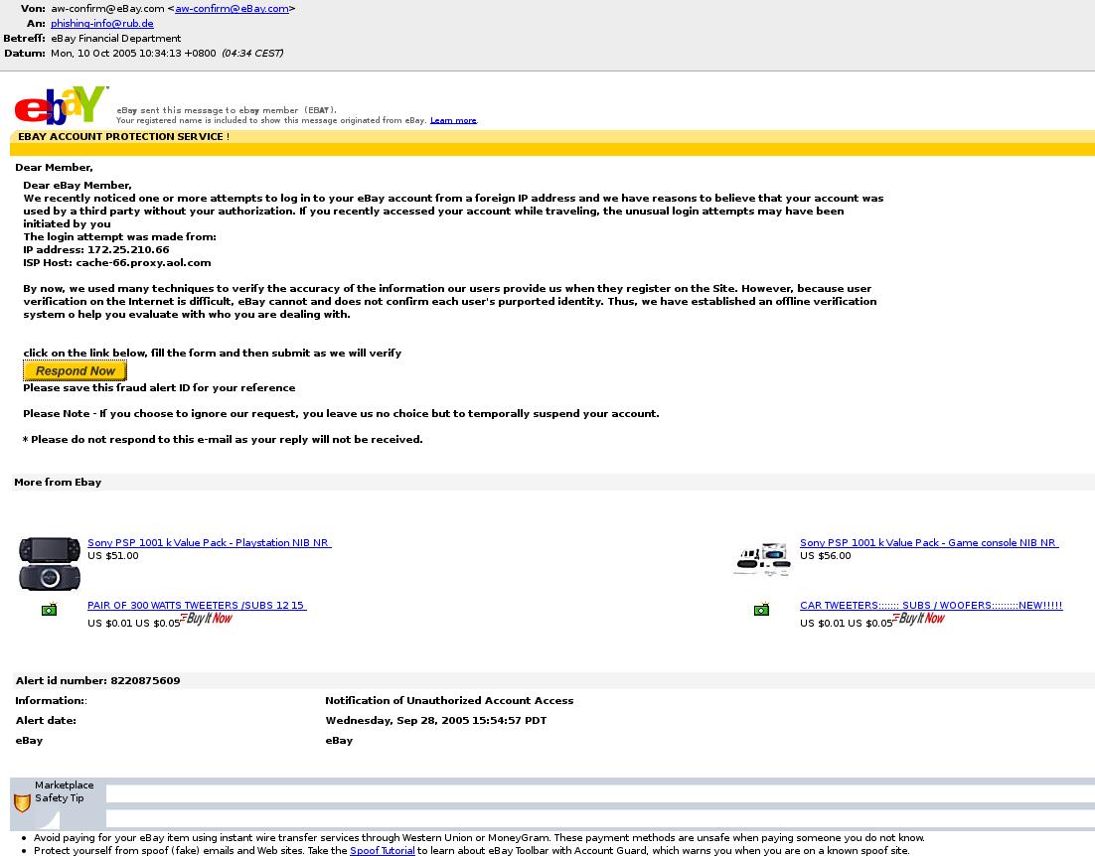
Task: Click Buy It Now logo under CAR TWEETERS
Action: tap(918, 619)
